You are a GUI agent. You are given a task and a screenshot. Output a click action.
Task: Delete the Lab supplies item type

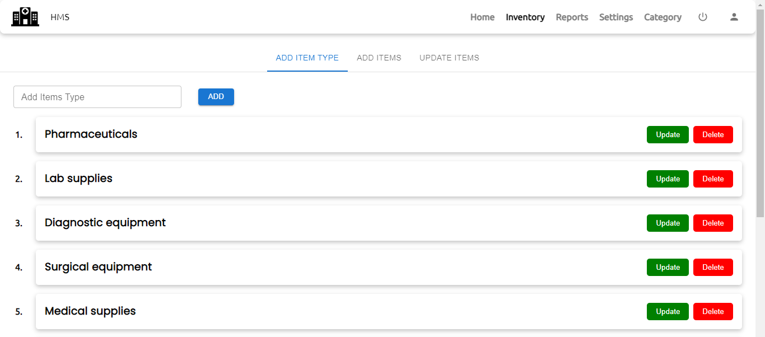coord(713,179)
